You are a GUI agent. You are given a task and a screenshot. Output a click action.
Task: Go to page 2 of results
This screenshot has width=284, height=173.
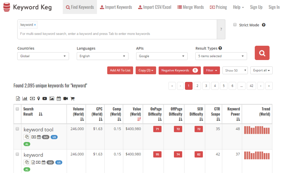tap(197, 86)
